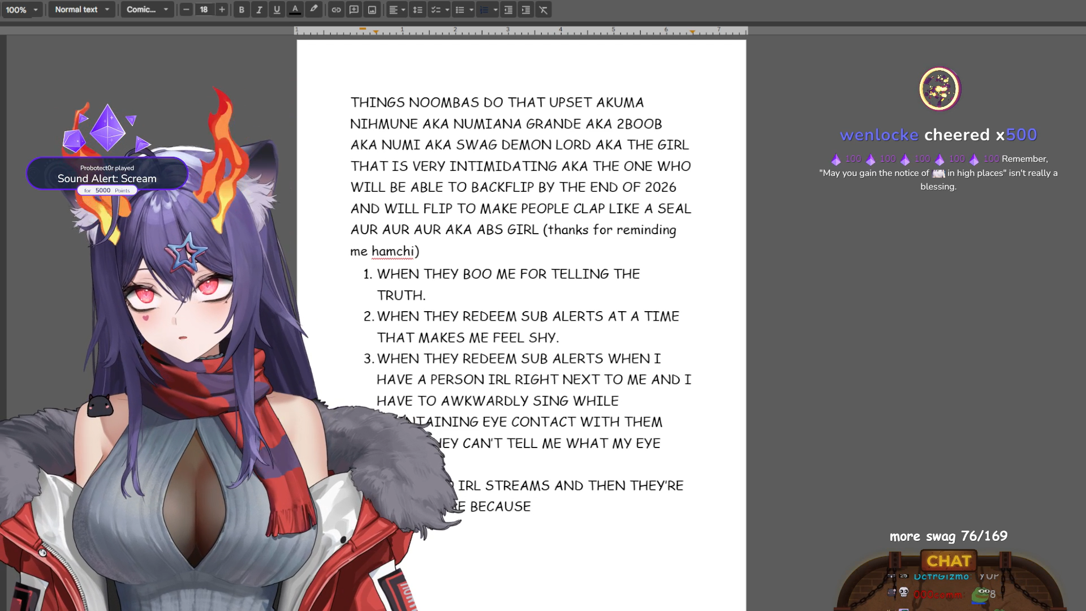Click the clear formatting icon
This screenshot has width=1086, height=611.
(x=544, y=10)
